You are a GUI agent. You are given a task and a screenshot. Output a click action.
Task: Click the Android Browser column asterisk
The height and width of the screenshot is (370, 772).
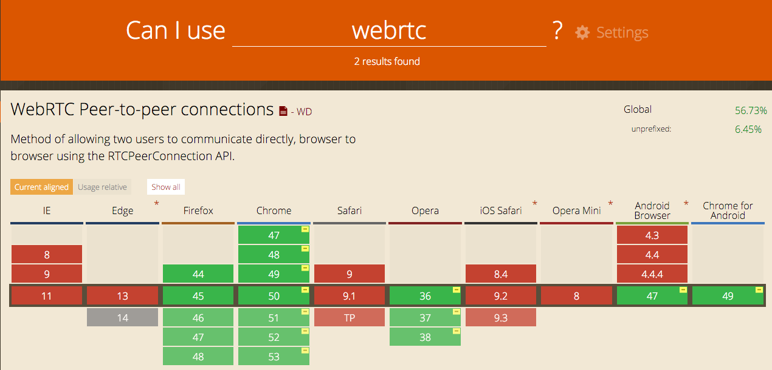pos(686,204)
